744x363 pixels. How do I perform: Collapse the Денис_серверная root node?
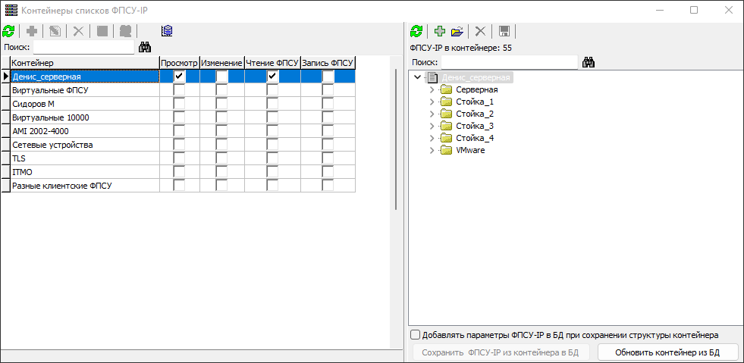point(418,77)
